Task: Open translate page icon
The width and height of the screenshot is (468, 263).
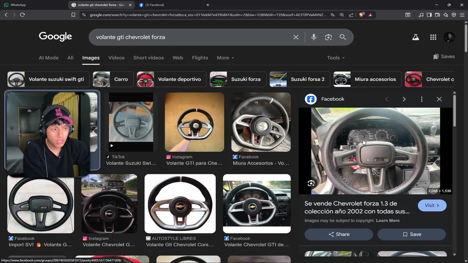Action: 332,15
